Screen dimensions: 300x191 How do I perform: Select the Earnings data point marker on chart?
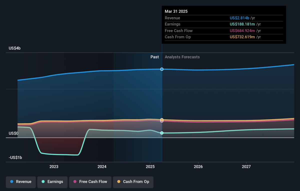click(162, 133)
